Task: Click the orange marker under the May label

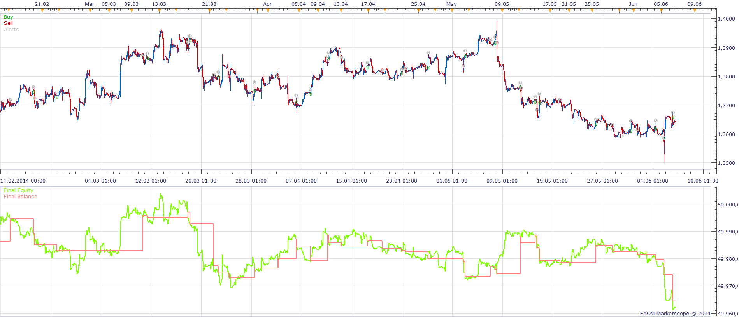Action: (451, 10)
